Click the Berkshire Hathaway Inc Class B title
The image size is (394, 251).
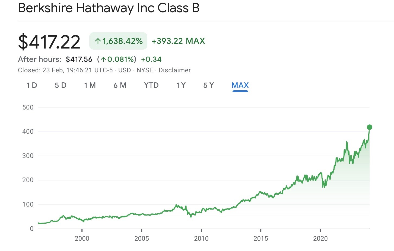coord(109,8)
